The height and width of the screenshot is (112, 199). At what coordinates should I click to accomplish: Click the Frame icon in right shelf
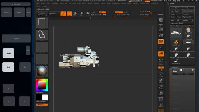pyautogui.click(x=161, y=75)
